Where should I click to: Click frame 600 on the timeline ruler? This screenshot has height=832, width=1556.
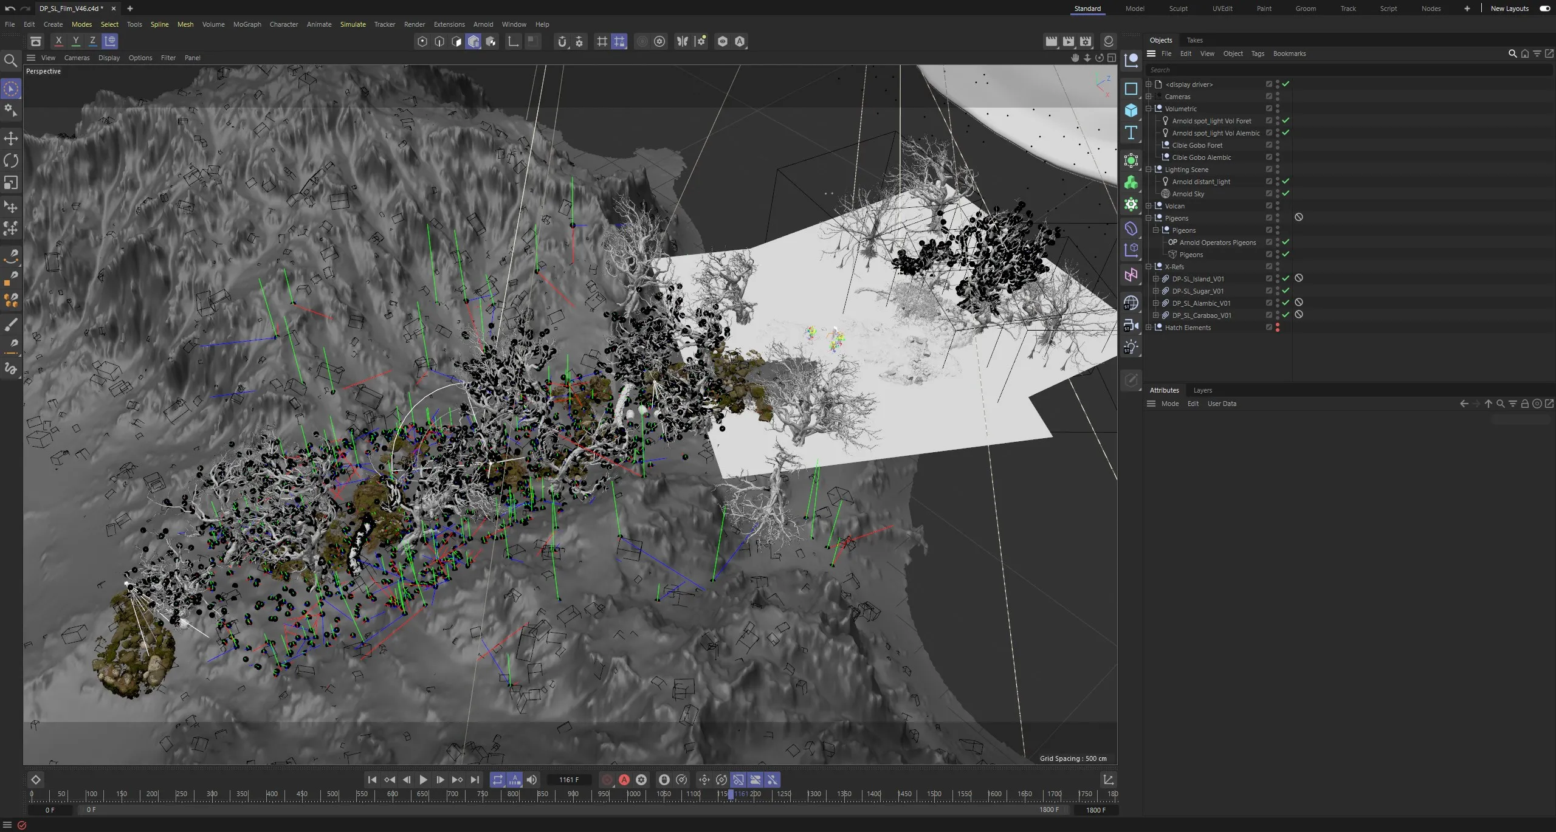pyautogui.click(x=392, y=794)
